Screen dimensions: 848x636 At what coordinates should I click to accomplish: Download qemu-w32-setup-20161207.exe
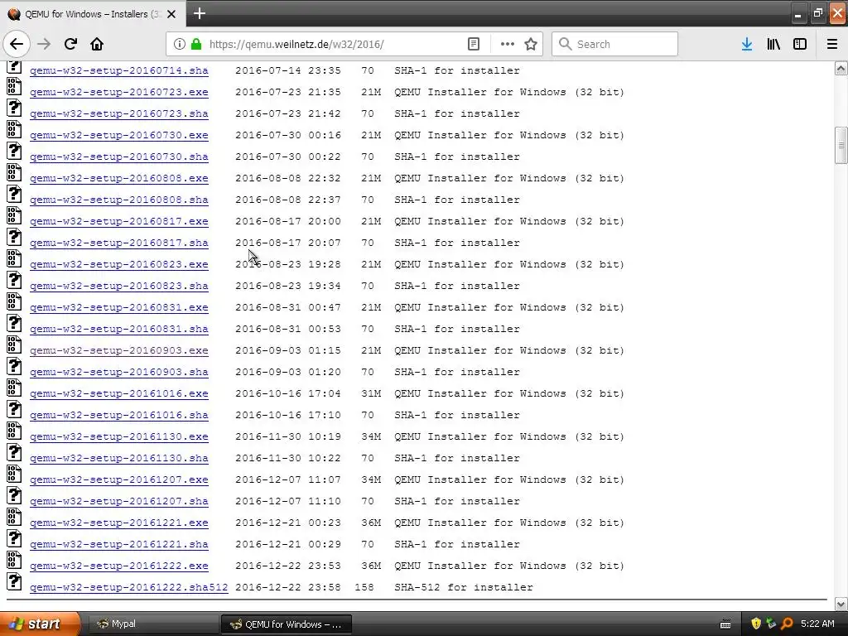(119, 479)
